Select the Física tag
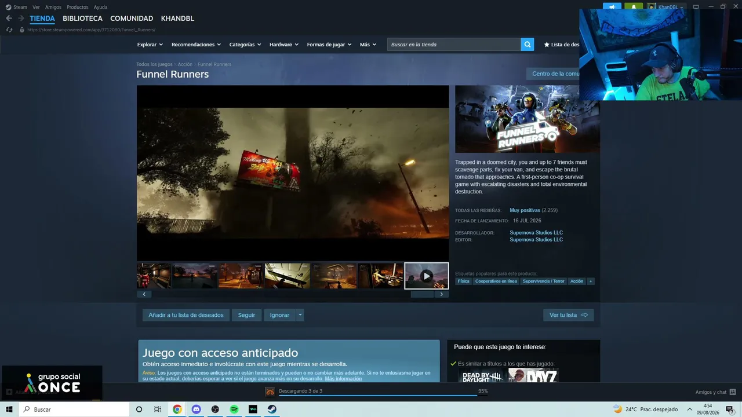The image size is (742, 417). coord(464,281)
